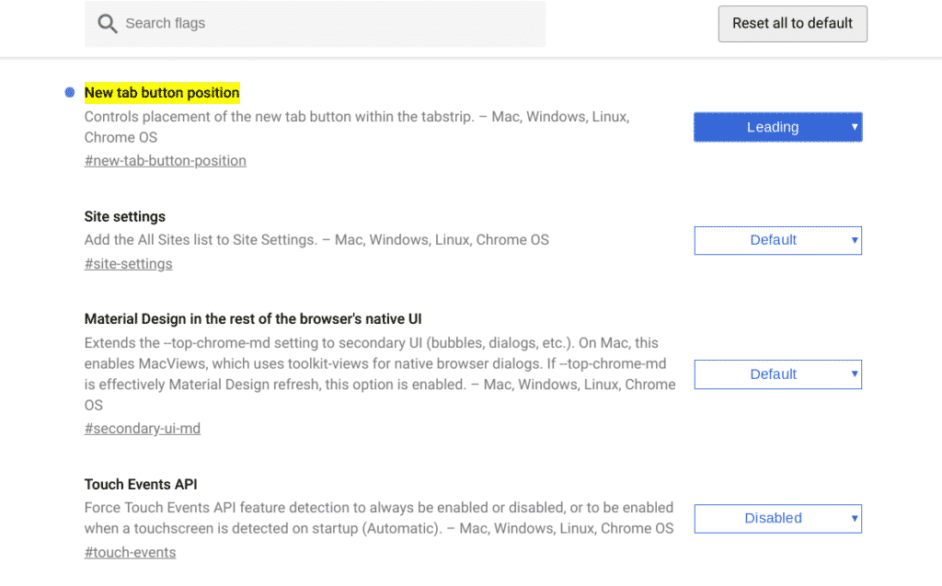Open the #touch-events link

pyautogui.click(x=130, y=552)
